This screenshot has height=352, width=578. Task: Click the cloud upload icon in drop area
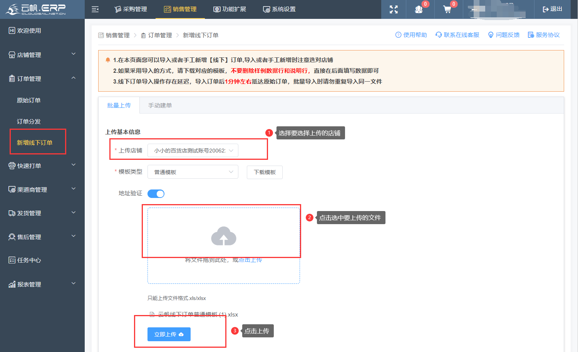tap(224, 236)
